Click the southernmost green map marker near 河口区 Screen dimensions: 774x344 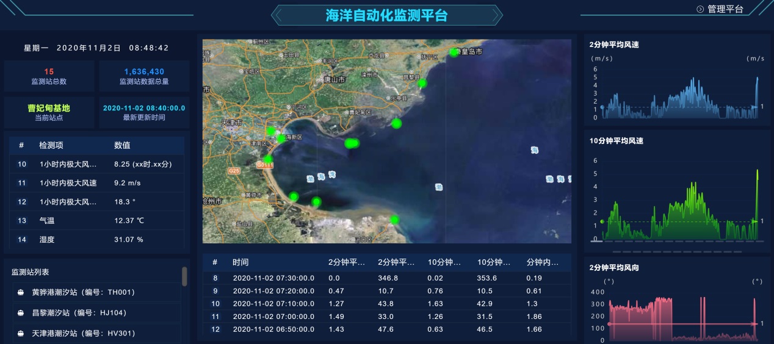click(x=394, y=220)
